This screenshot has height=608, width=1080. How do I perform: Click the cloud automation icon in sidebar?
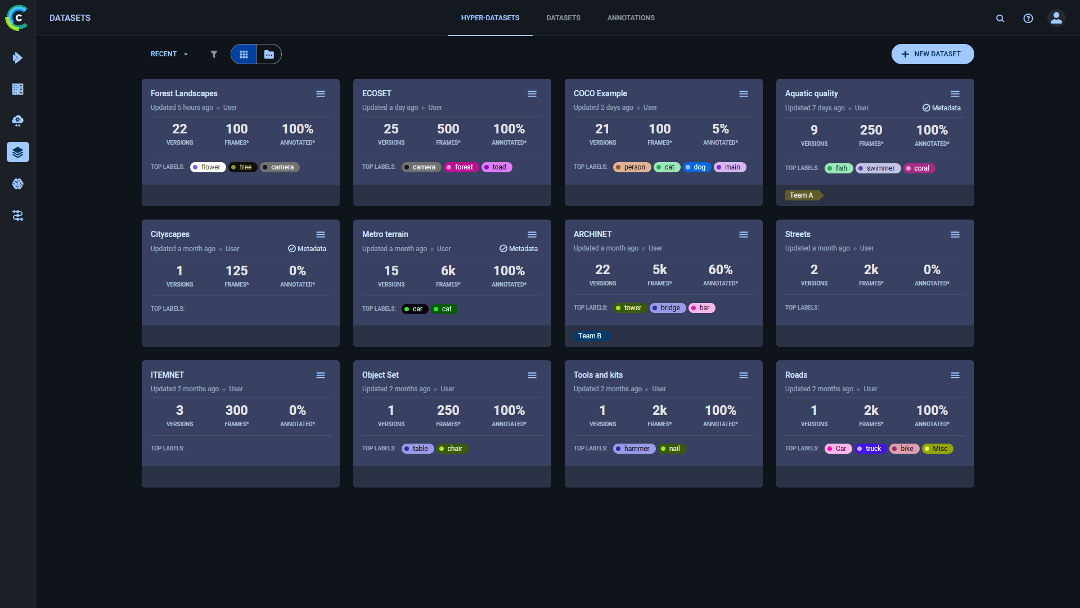[17, 120]
